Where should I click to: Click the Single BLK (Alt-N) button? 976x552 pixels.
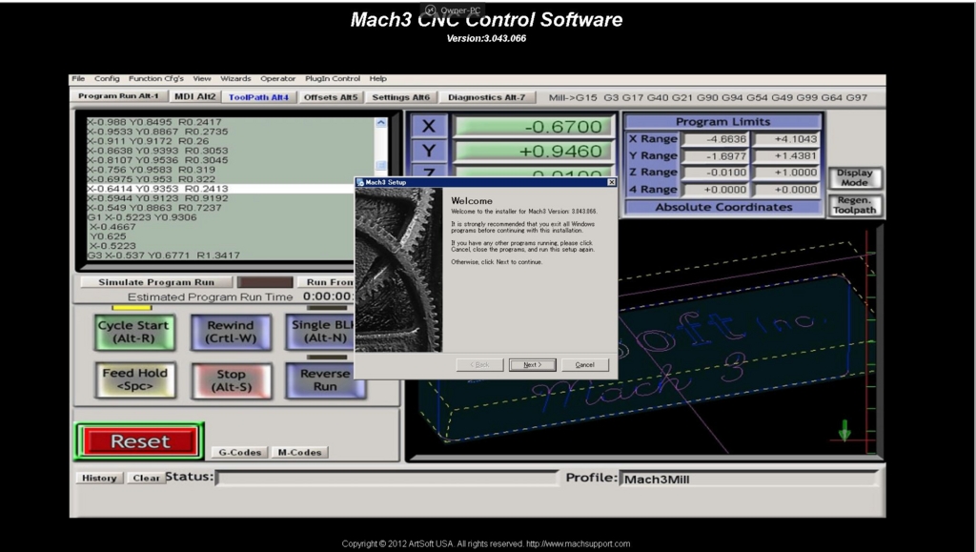[320, 331]
